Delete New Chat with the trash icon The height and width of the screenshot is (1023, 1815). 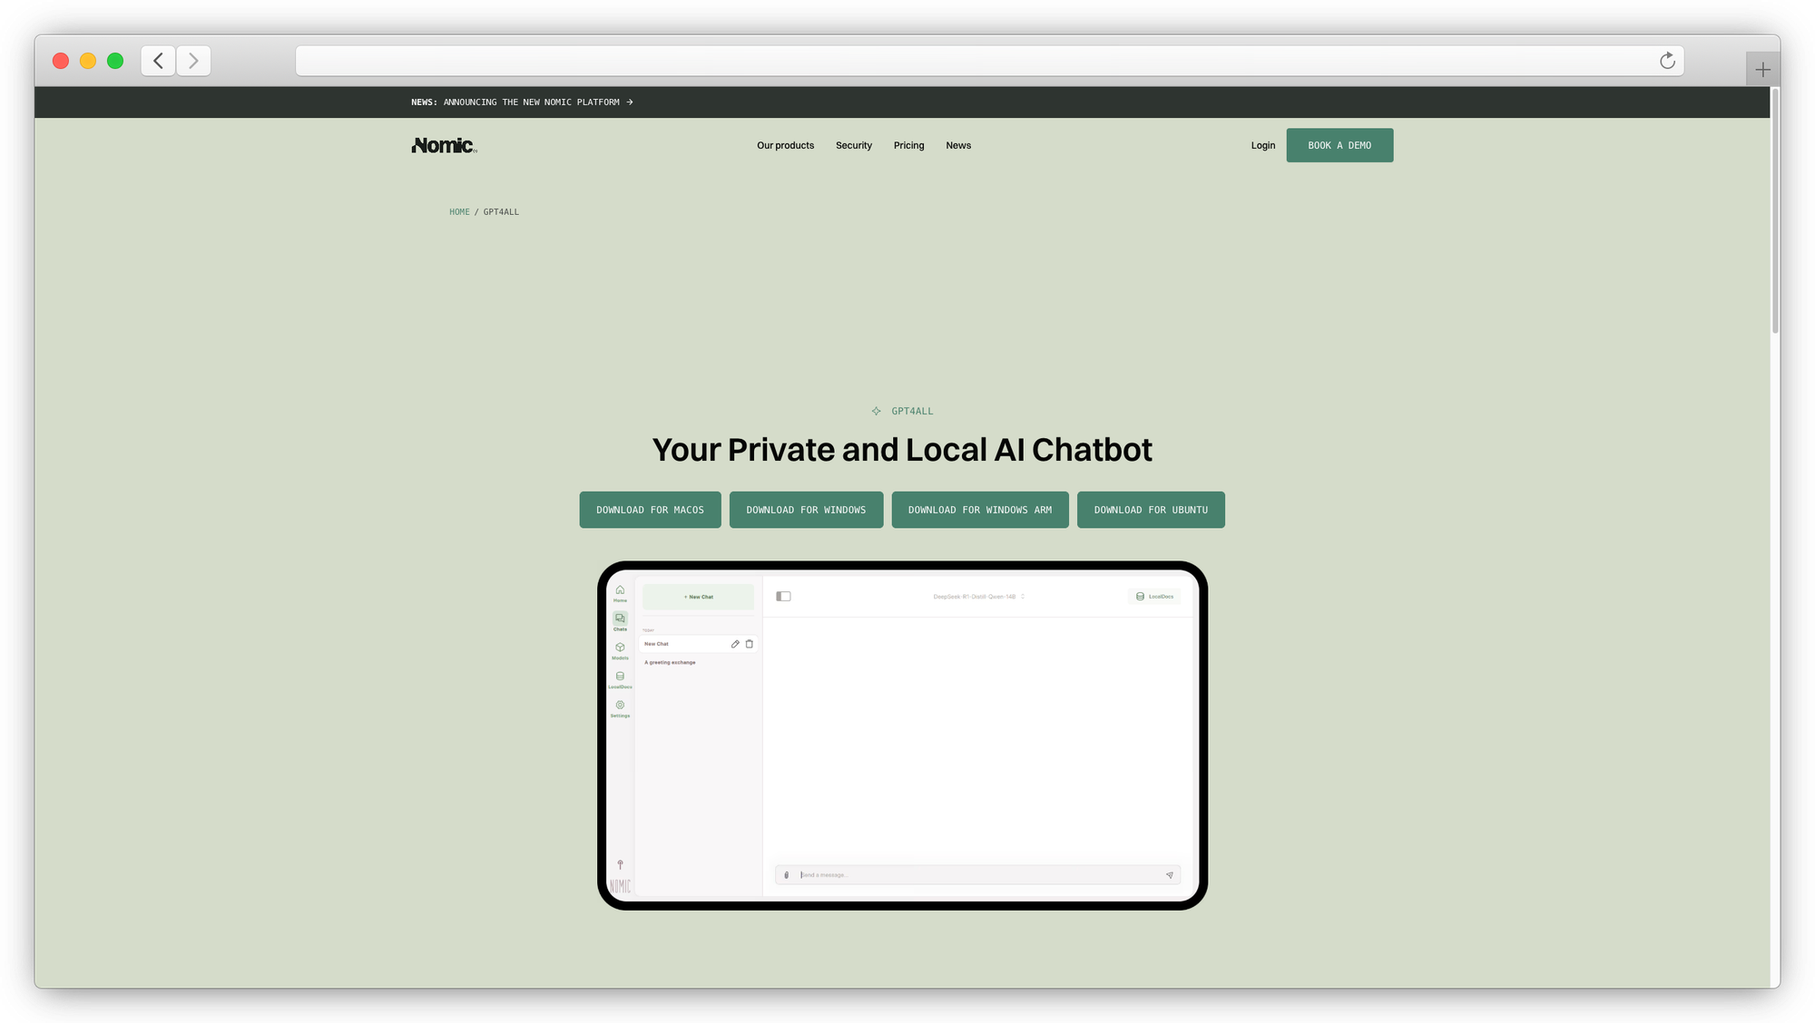click(x=750, y=644)
